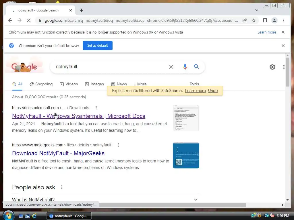Start a voice search with microphone
The image size is (294, 220).
tap(185, 66)
